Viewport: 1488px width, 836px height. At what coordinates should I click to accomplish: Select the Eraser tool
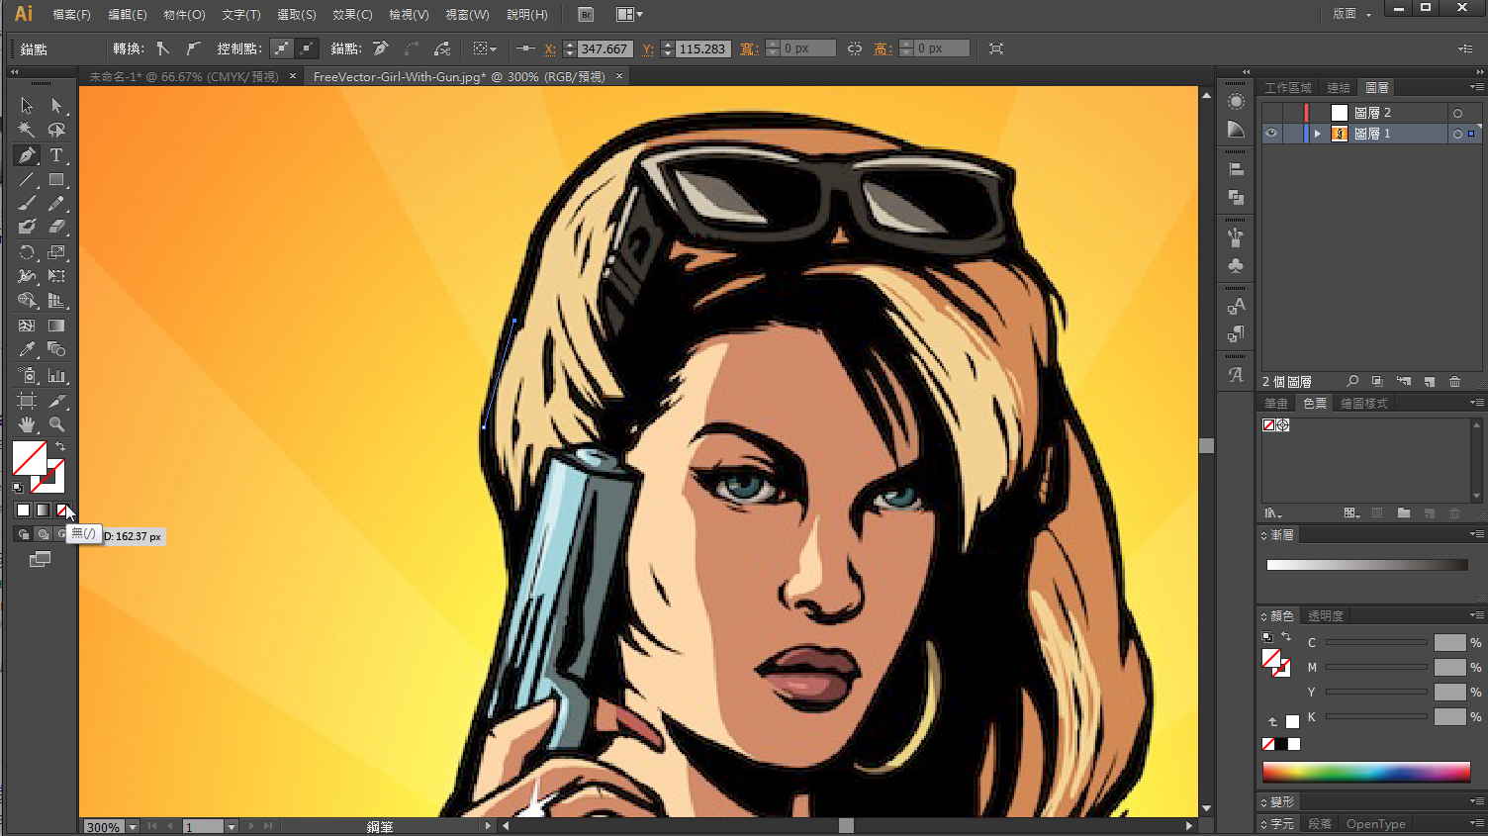click(x=56, y=228)
